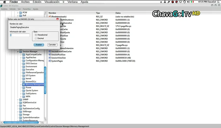221x128 pixels.
Task: Click the Apple logo in the menu bar
Action: 5,2
